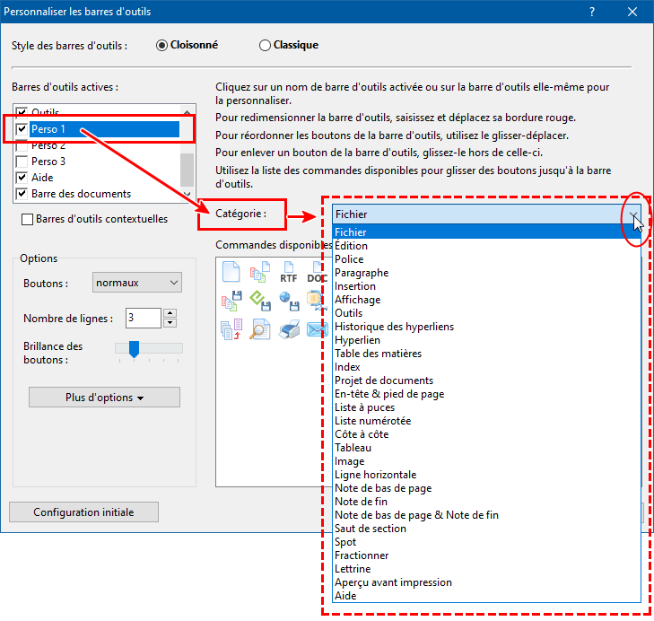Enable the Barres d'outils contextuelles checkbox
The height and width of the screenshot is (621, 654).
(x=28, y=219)
